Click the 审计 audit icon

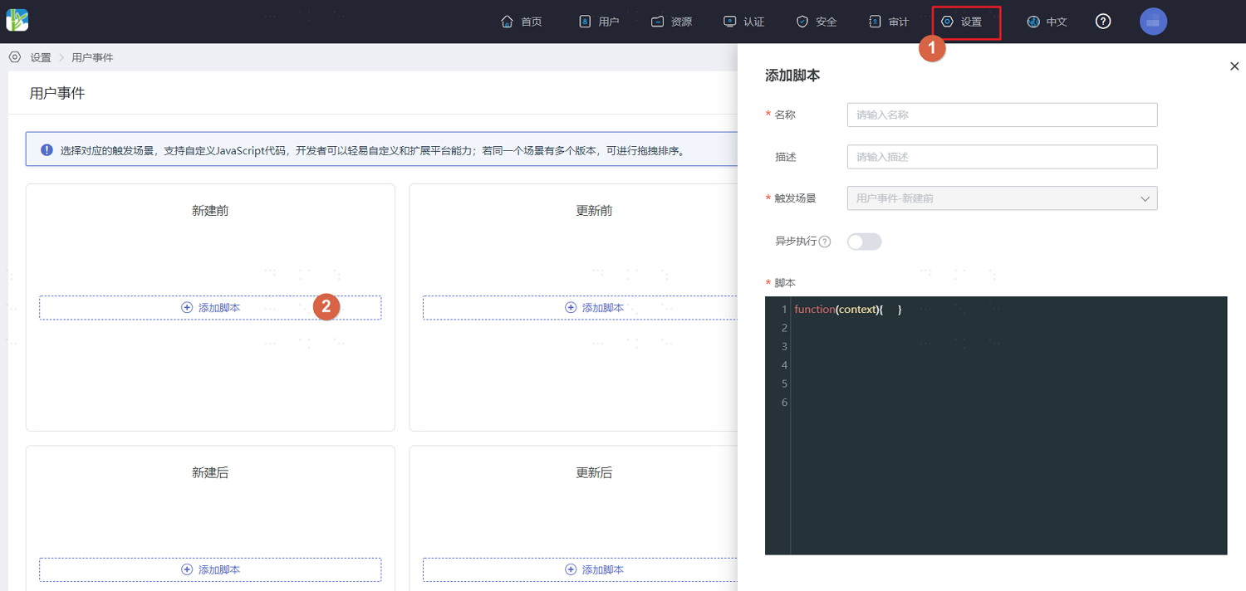coord(875,22)
